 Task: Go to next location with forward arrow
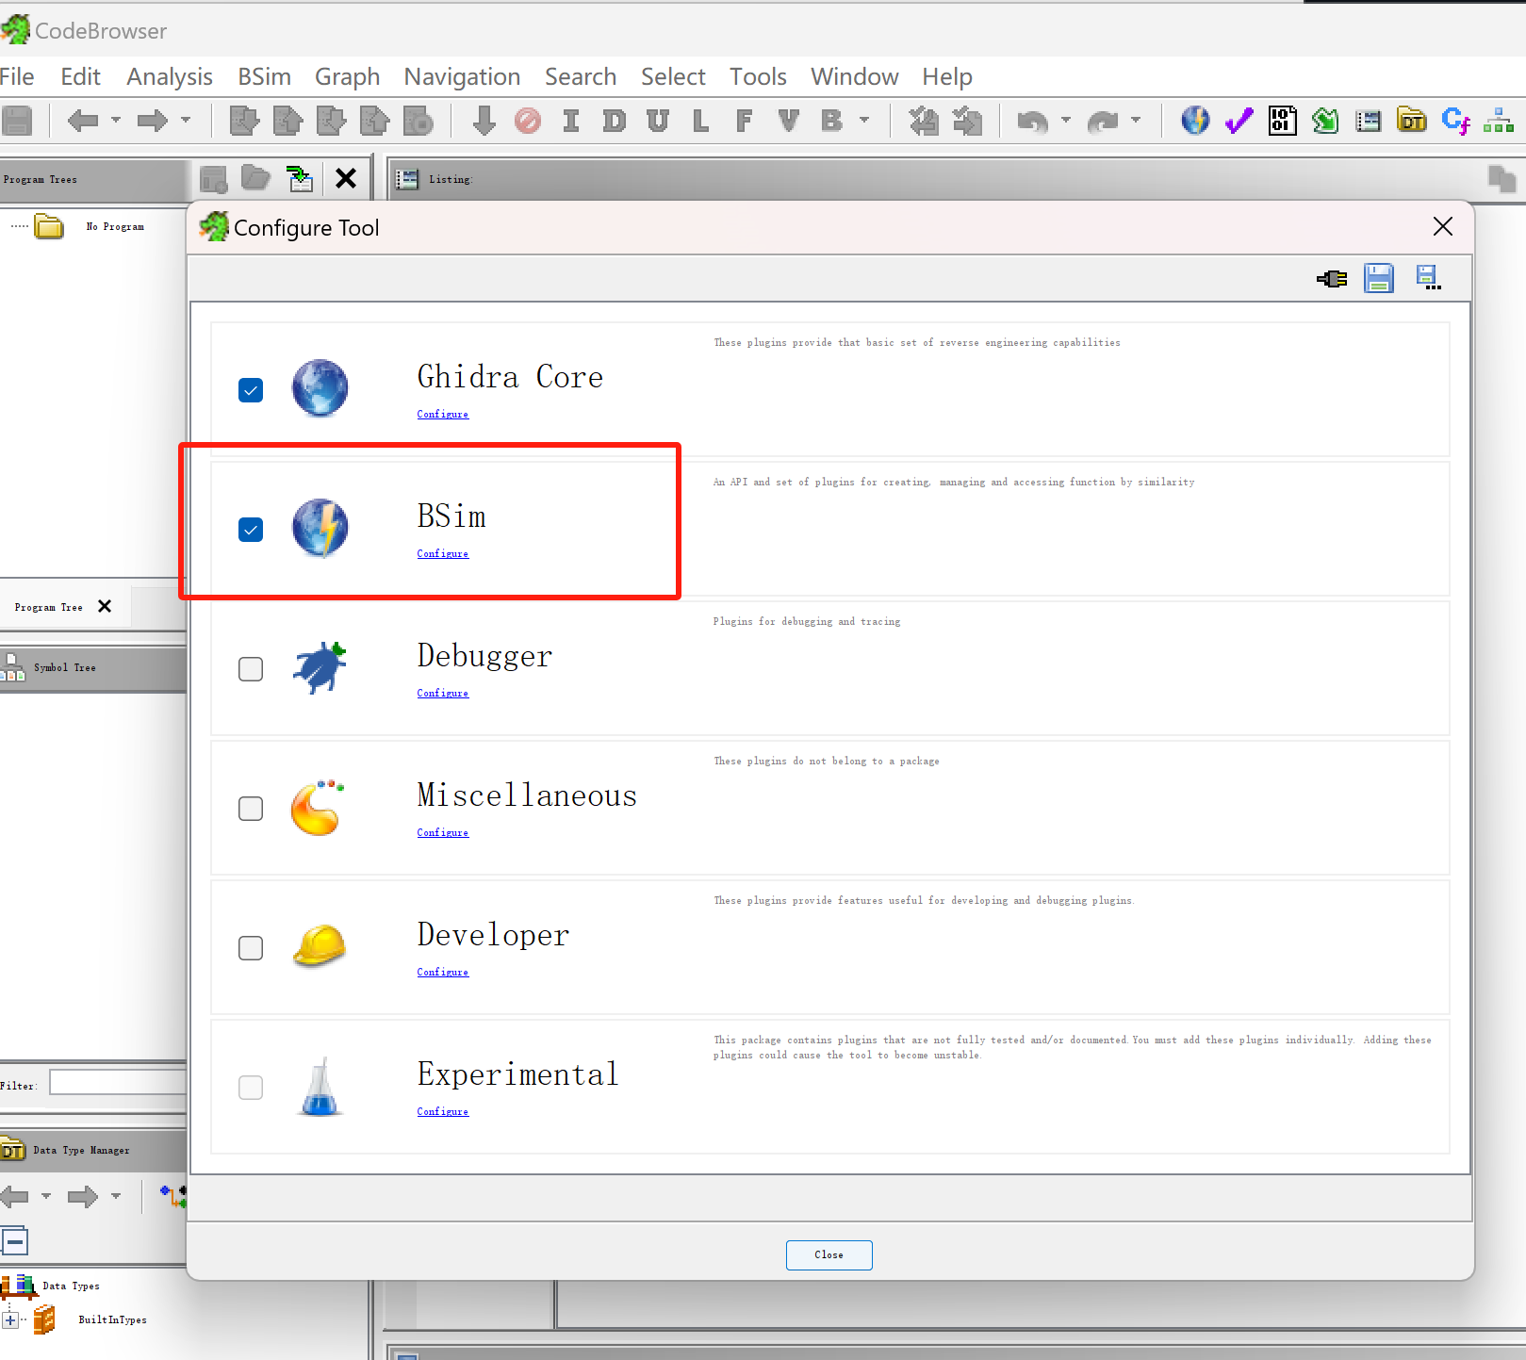coord(152,121)
